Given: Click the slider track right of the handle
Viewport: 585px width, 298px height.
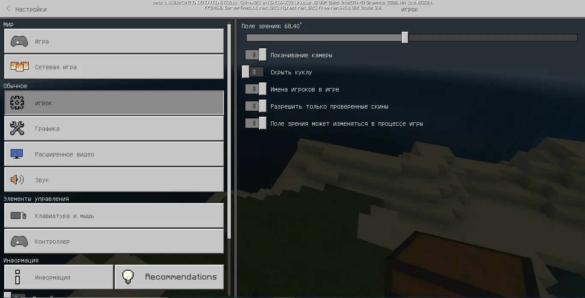Looking at the screenshot, I should [x=492, y=38].
